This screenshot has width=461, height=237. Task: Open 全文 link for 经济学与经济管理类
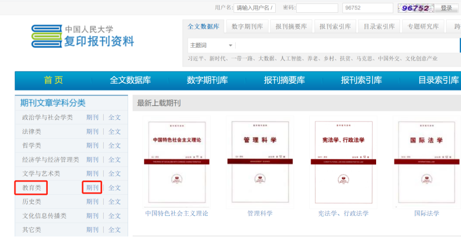[115, 160]
